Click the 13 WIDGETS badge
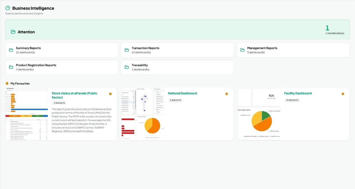Screen dimensions: 355x189 pos(292,100)
